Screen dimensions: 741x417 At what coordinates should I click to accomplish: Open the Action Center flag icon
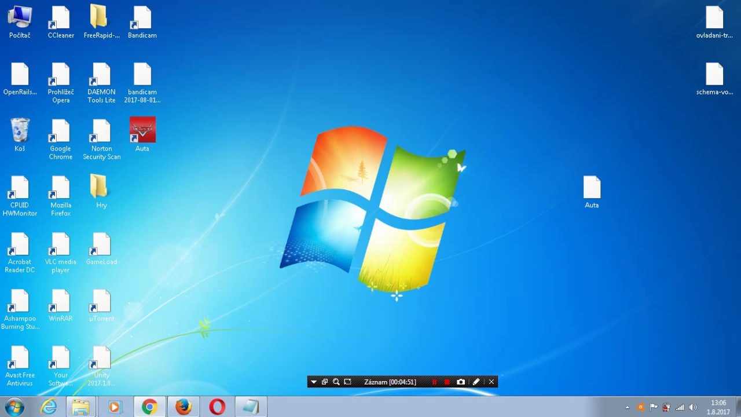click(654, 407)
